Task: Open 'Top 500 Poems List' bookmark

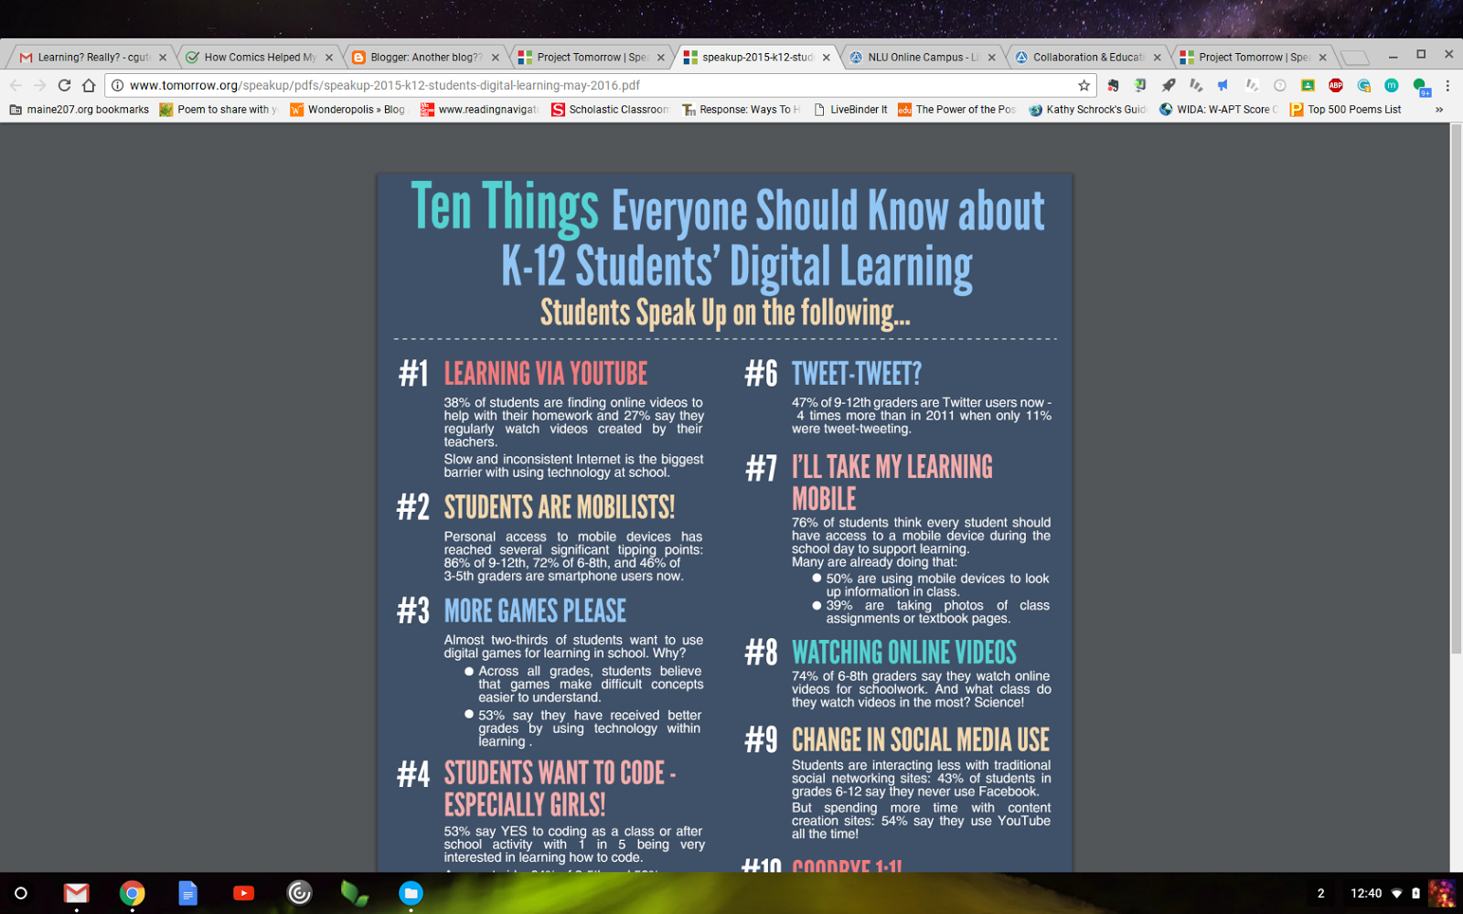Action: pos(1345,110)
